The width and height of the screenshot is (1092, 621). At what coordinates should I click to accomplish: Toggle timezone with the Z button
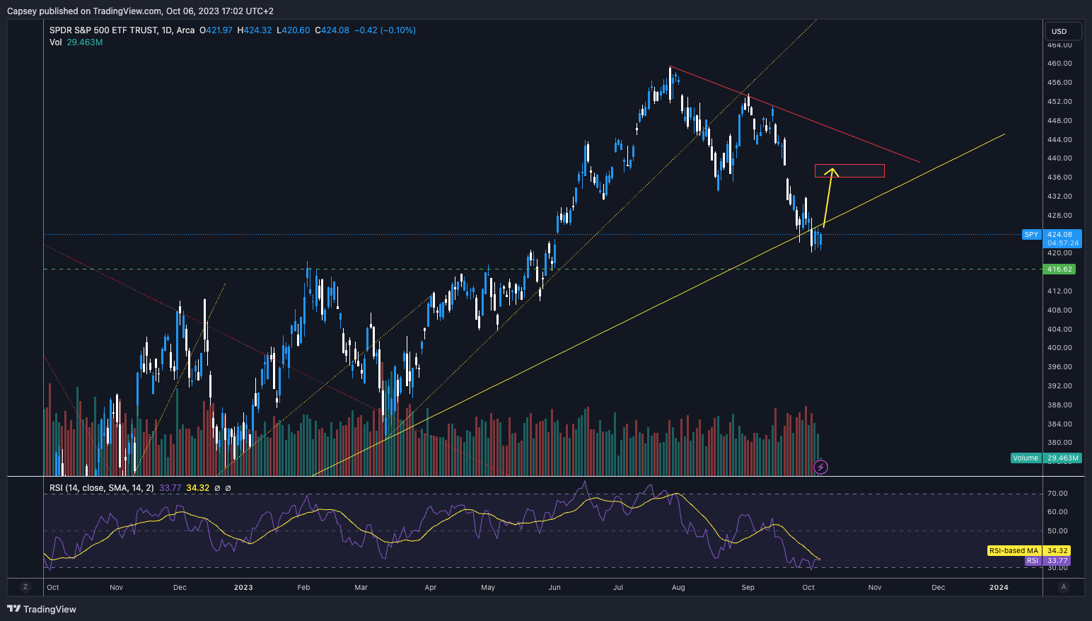25,587
